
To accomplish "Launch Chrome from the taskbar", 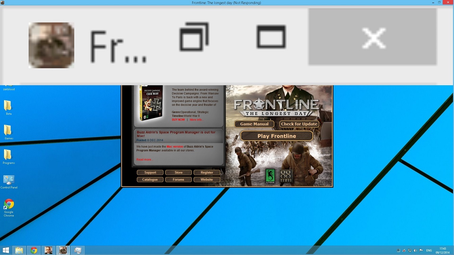I will 34,250.
